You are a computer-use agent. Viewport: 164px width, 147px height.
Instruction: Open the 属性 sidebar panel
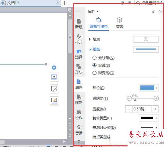pos(79,84)
